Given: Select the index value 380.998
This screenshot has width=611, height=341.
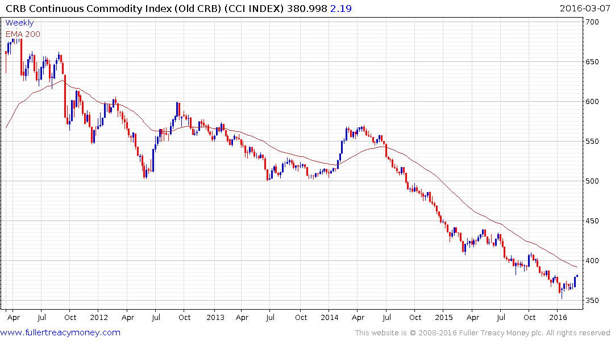Looking at the screenshot, I should 307,9.
